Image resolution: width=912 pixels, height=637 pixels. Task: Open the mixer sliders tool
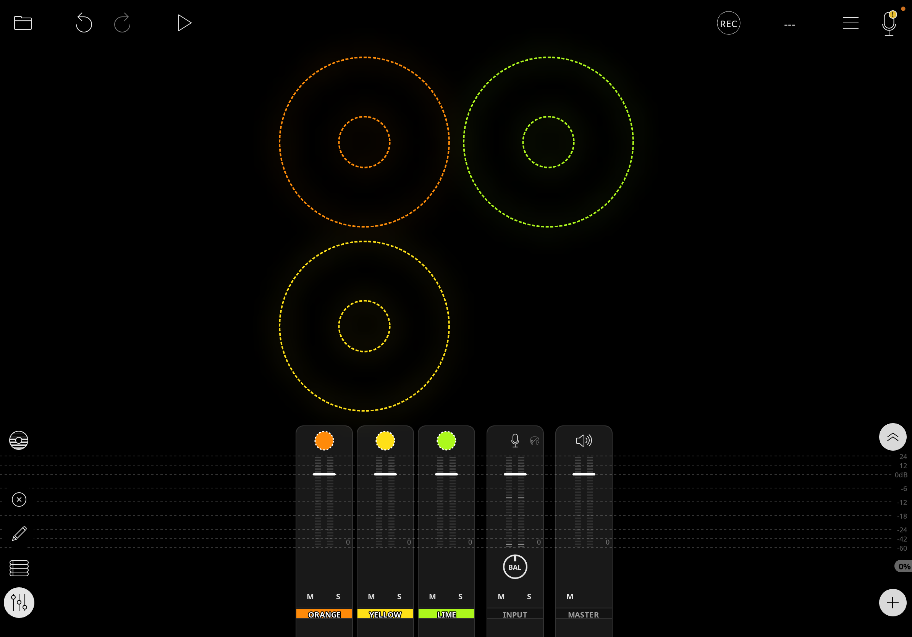(x=19, y=603)
